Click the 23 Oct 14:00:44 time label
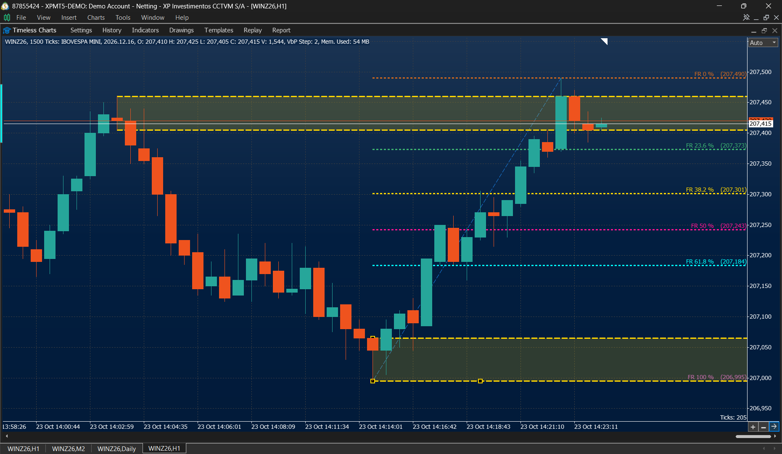 tap(58, 427)
